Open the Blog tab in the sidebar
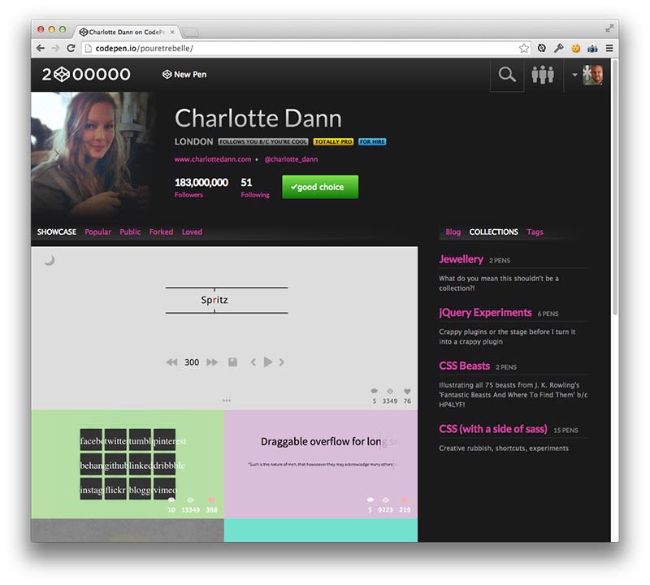This screenshot has width=650, height=585. [x=453, y=232]
